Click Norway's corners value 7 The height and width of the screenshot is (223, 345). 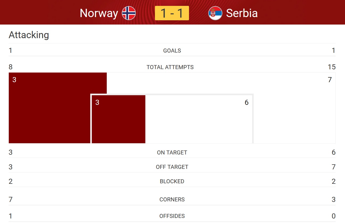(x=11, y=200)
